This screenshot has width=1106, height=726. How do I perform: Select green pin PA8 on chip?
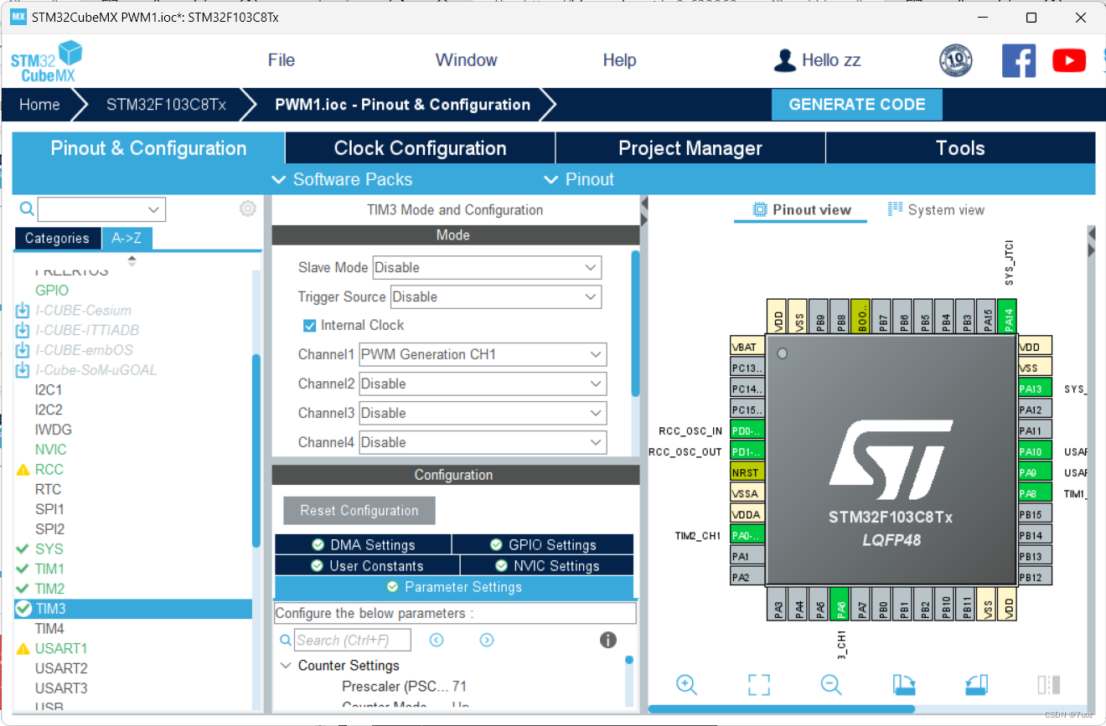[x=1035, y=494]
